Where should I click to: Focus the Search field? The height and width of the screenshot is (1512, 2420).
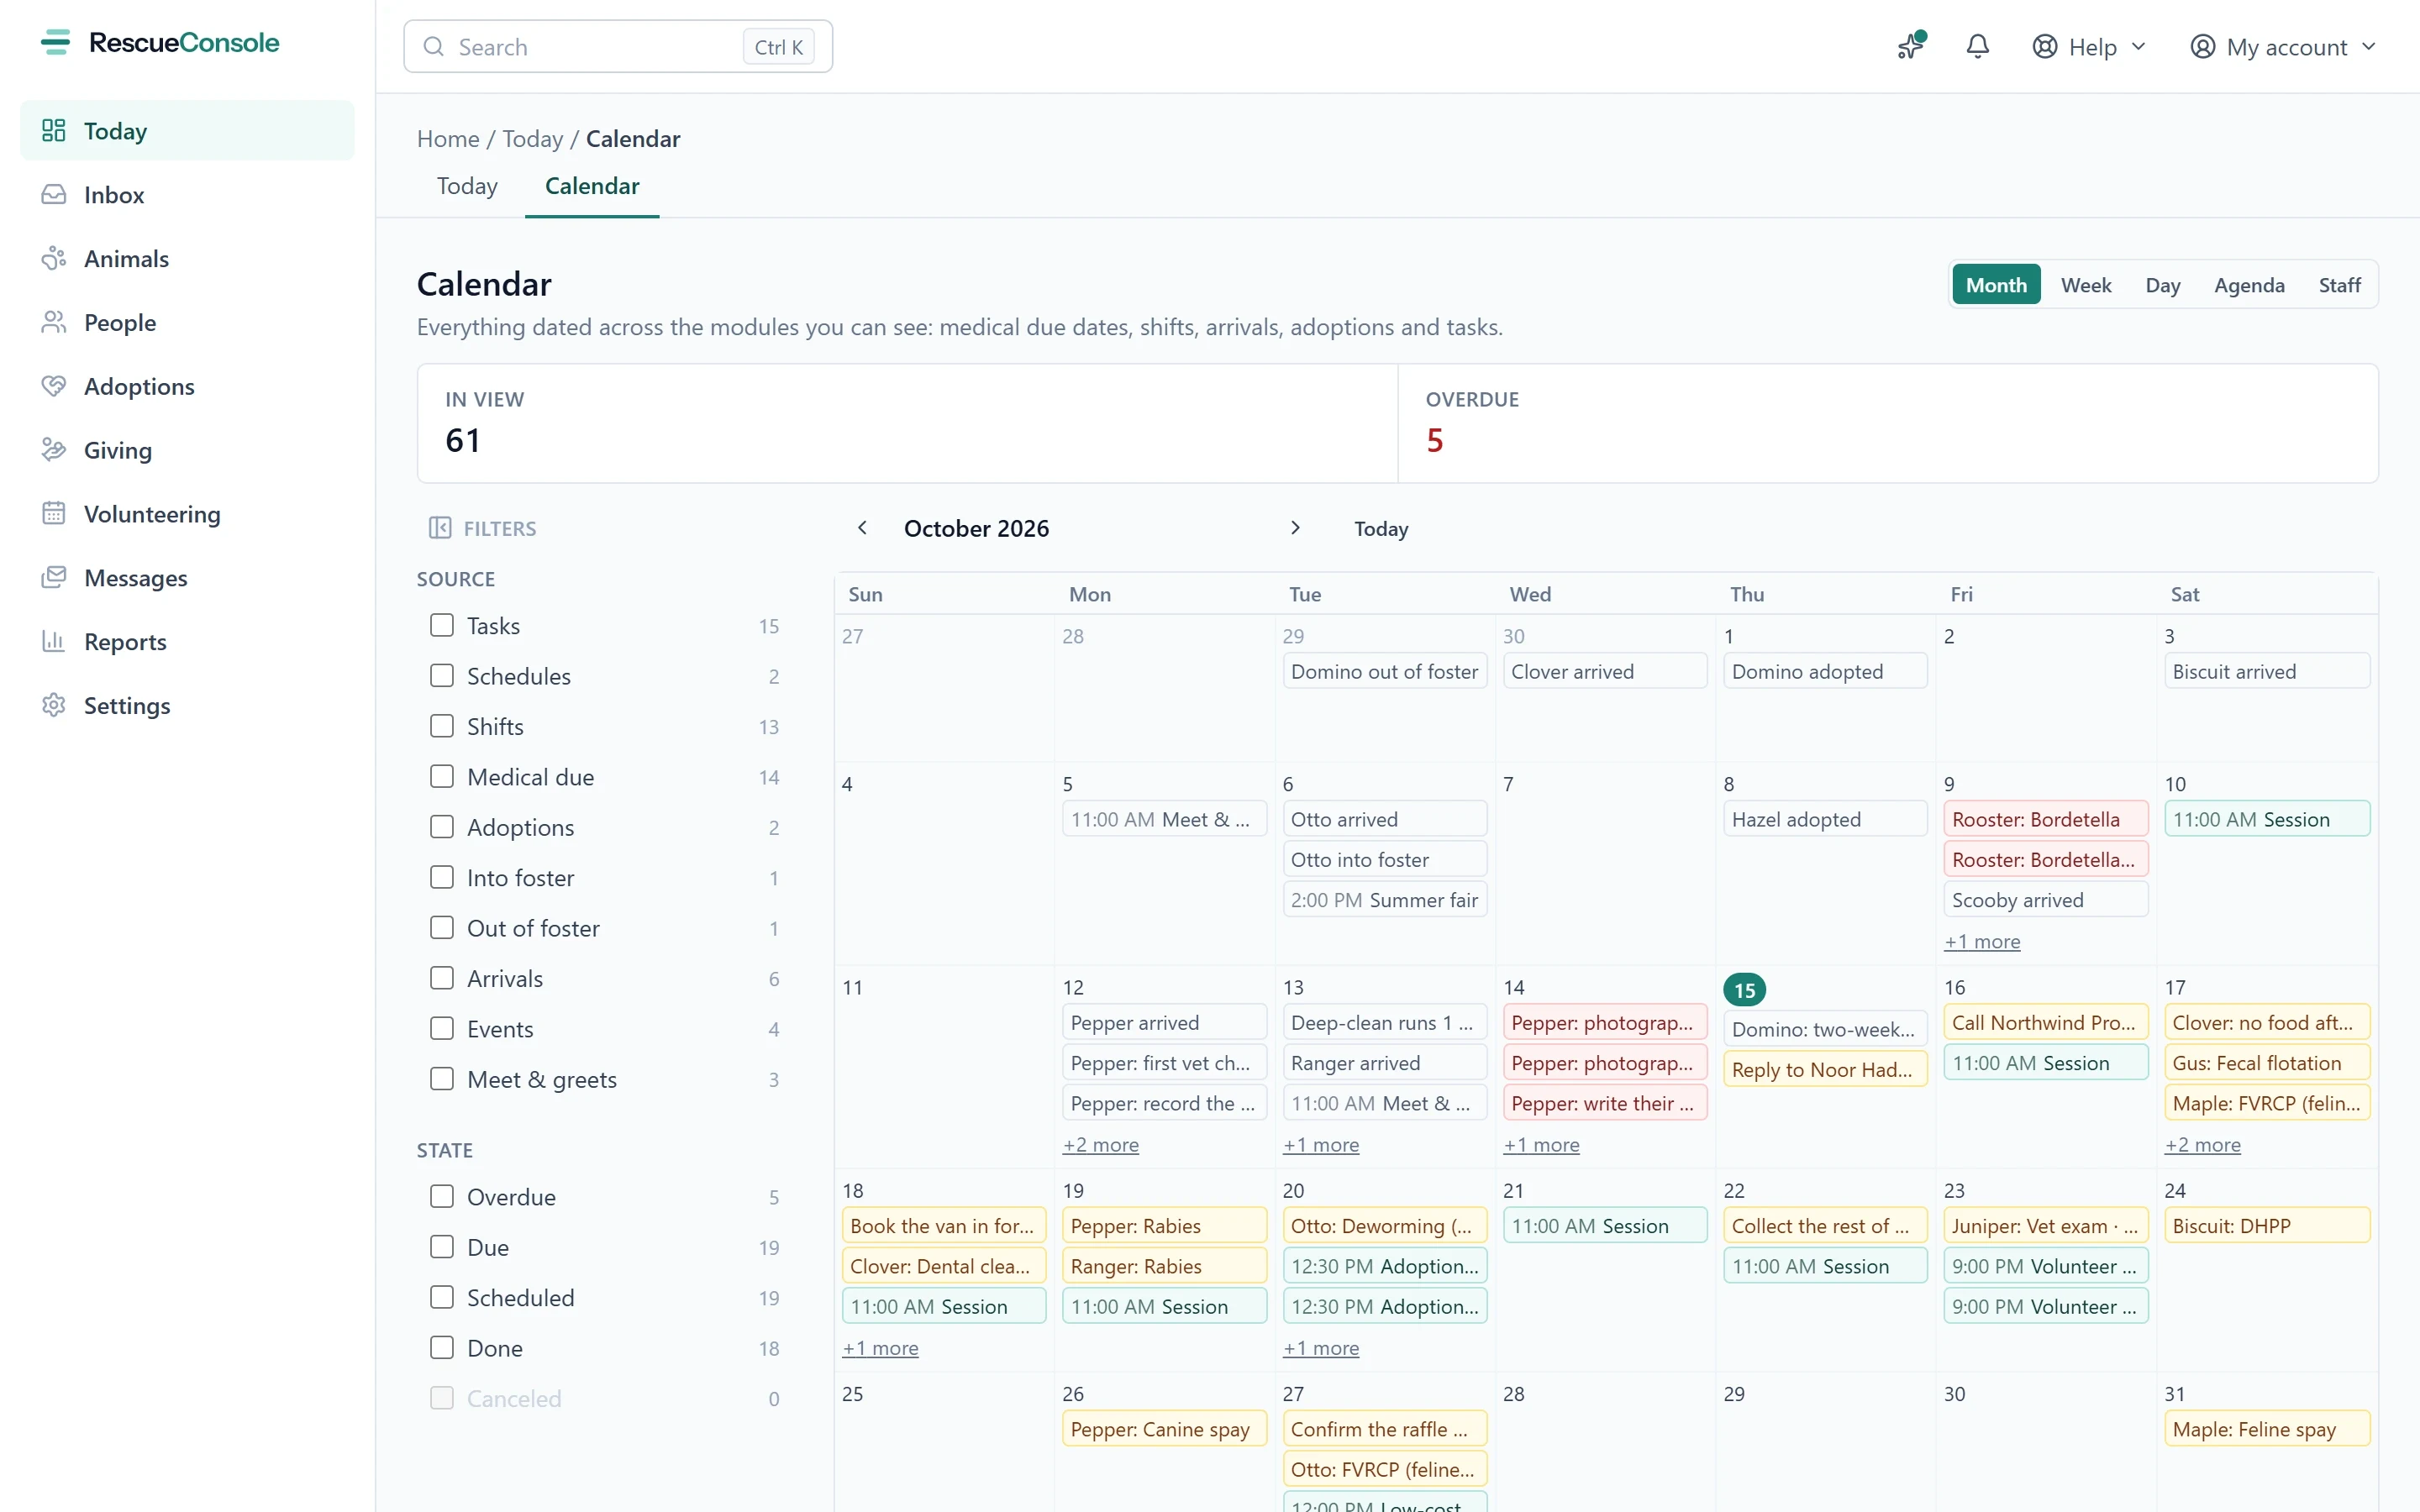(618, 47)
